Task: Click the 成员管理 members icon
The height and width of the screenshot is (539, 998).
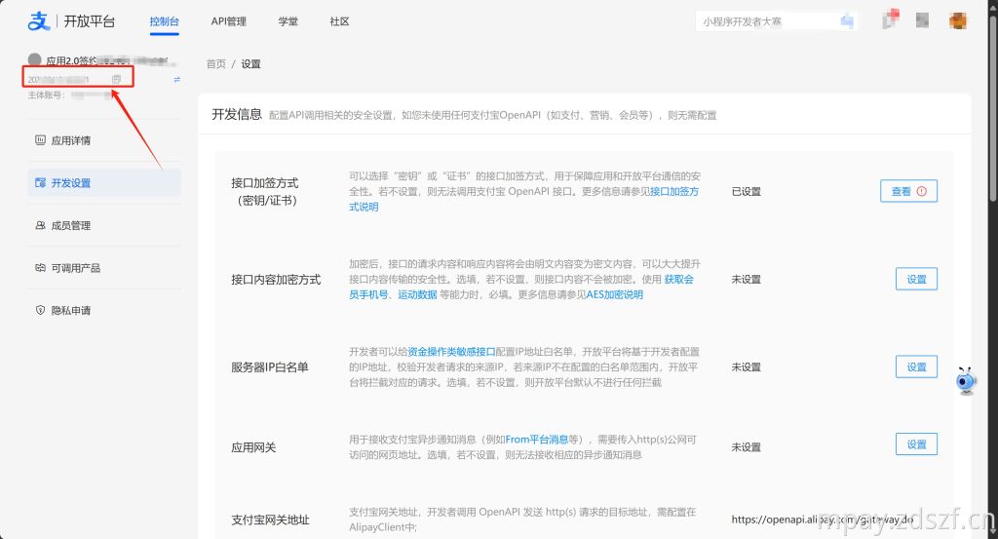Action: coord(41,225)
